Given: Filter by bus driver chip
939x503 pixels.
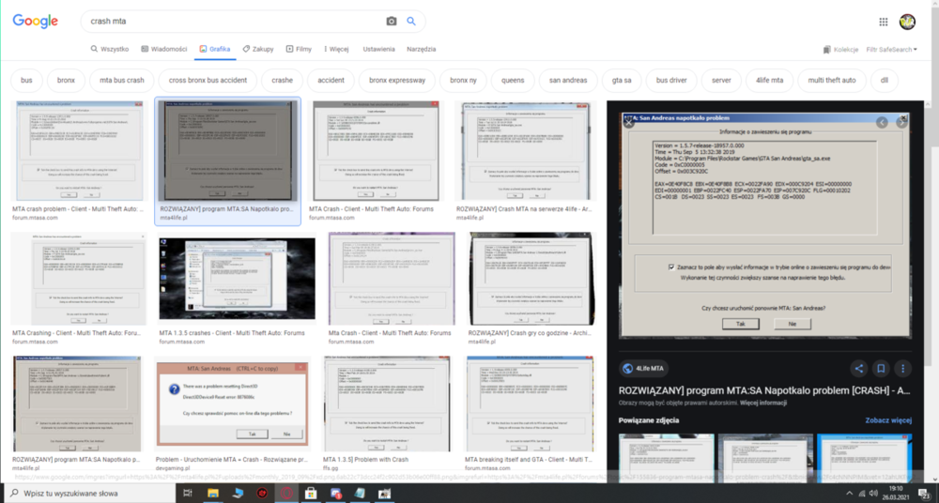Looking at the screenshot, I should tap(671, 81).
